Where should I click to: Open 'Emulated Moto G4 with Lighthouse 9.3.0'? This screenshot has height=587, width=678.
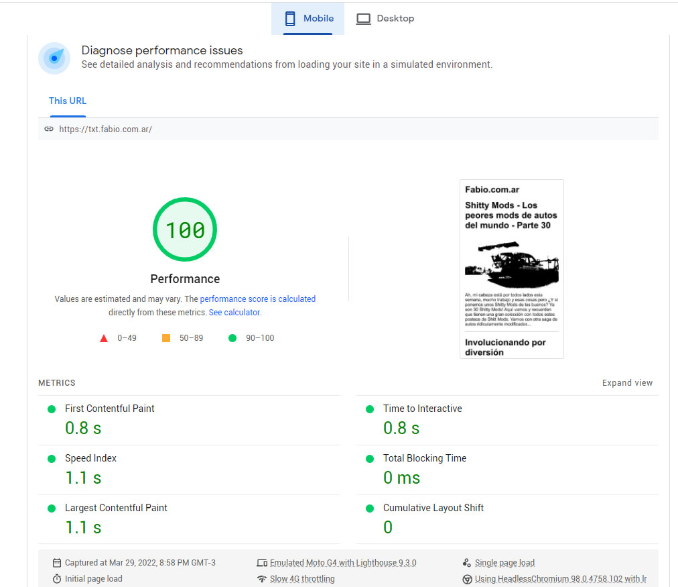(x=343, y=563)
